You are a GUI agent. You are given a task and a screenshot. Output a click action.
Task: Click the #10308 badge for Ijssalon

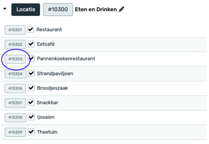click(x=15, y=118)
